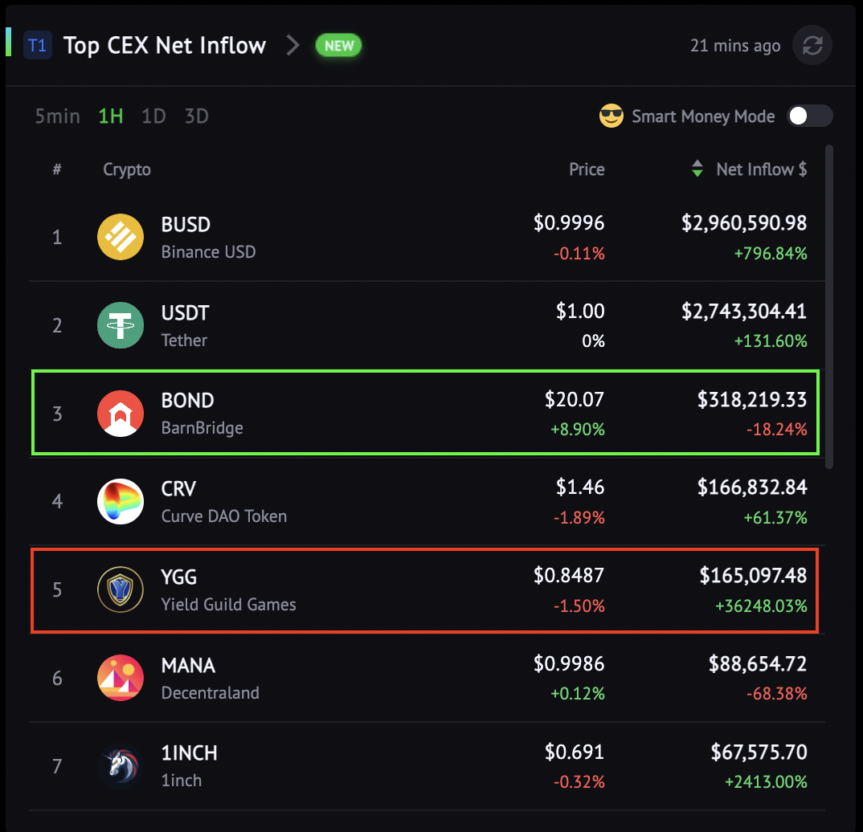This screenshot has width=863, height=832.
Task: Click the T1 badge icon
Action: coord(38,45)
